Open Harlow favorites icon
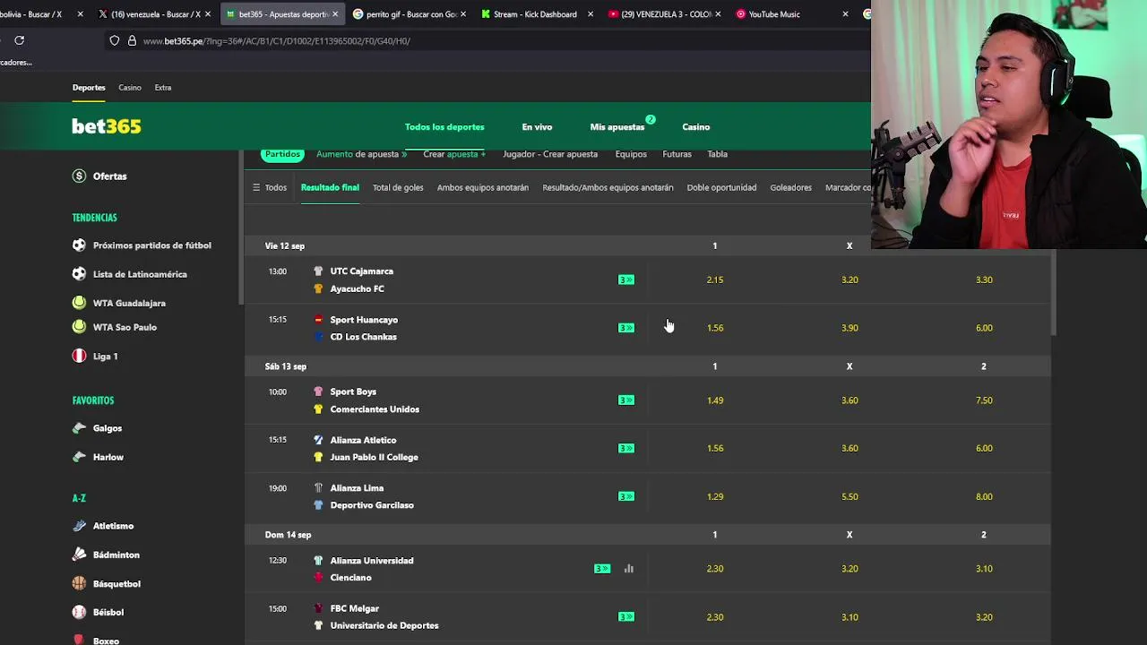The image size is (1147, 645). point(79,457)
